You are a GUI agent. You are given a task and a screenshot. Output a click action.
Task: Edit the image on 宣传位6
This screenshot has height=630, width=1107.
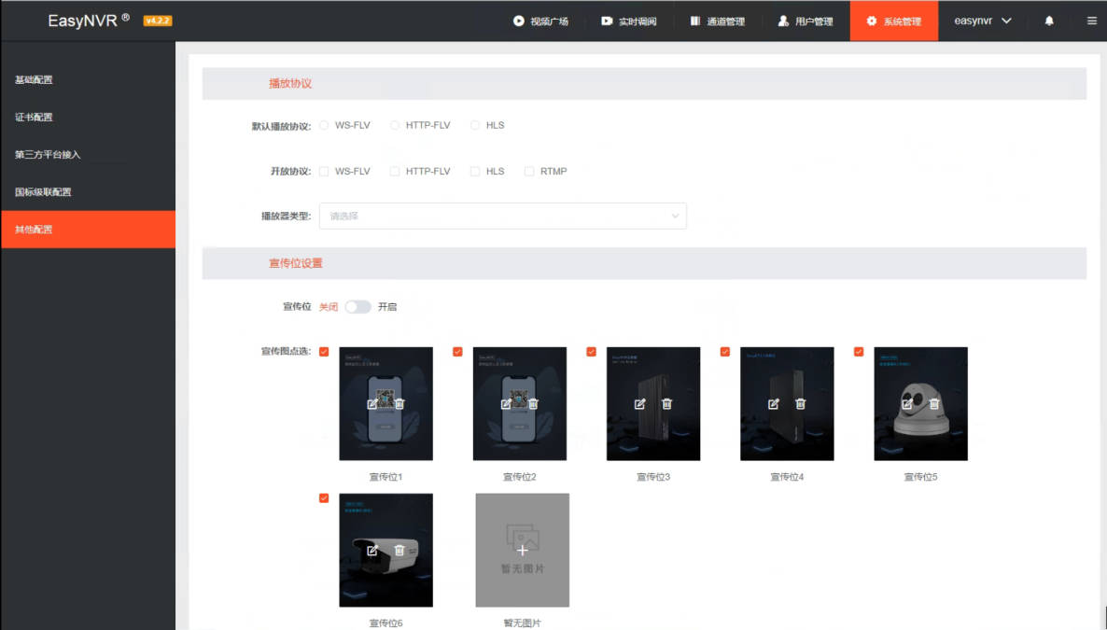click(x=372, y=550)
